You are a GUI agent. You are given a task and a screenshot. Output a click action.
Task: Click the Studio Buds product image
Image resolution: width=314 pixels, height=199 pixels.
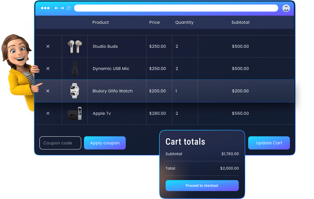75,46
